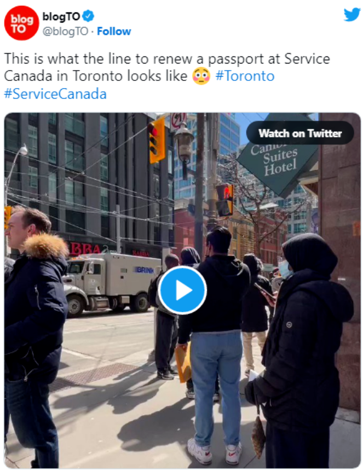Open the #ServiceCanada hashtag link

pos(55,94)
